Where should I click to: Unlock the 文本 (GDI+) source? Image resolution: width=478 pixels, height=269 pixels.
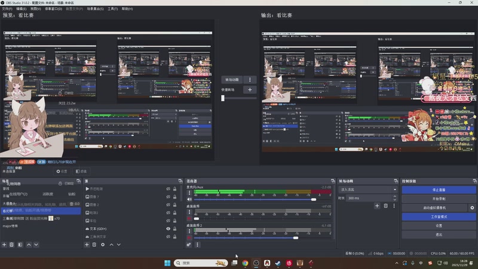click(174, 229)
